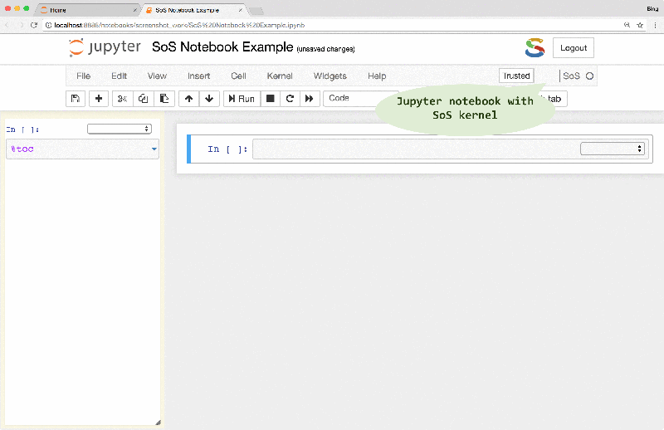Open the Kernel menu
664x430 pixels.
coord(280,76)
